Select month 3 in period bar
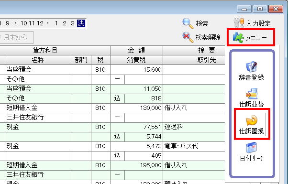 (73, 23)
